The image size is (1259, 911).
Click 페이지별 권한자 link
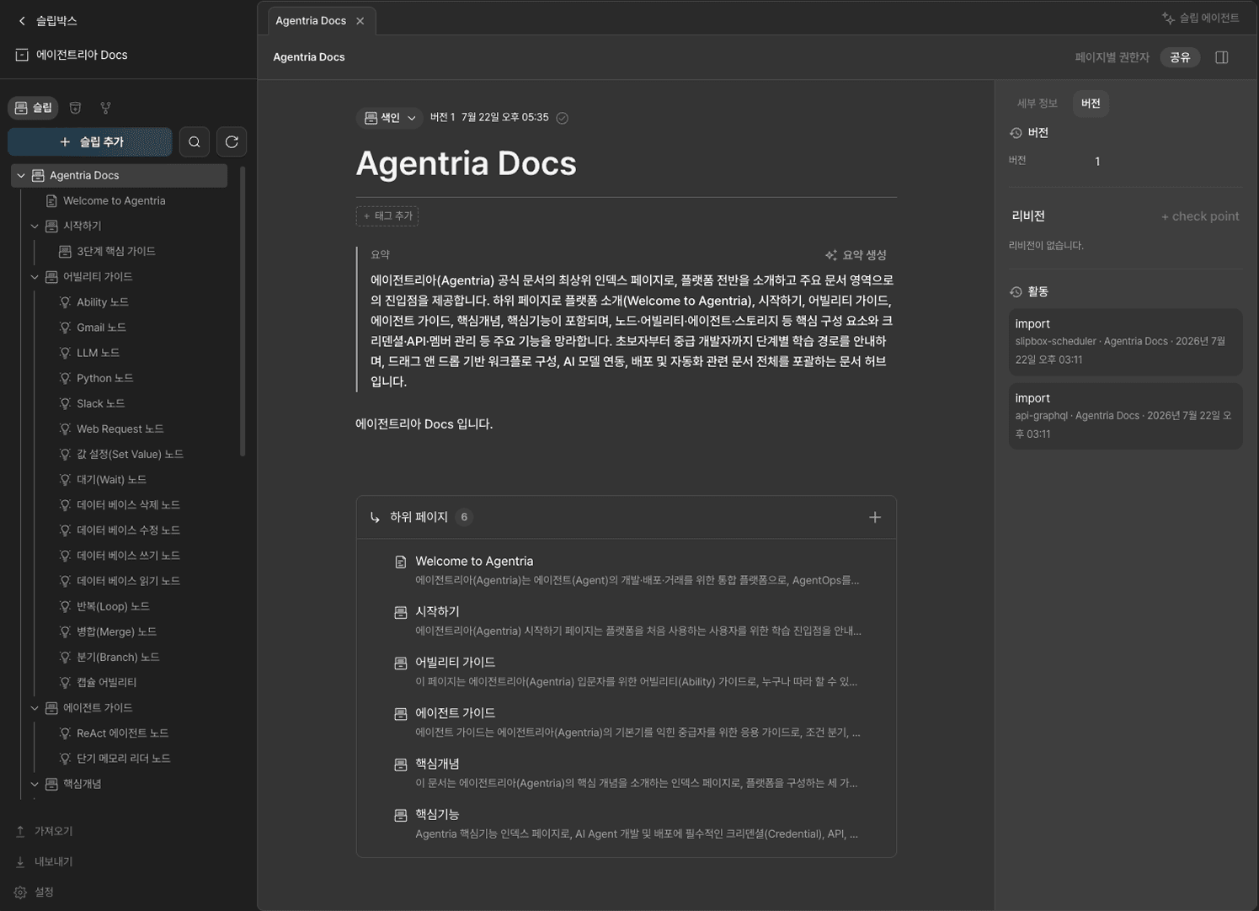pyautogui.click(x=1112, y=57)
